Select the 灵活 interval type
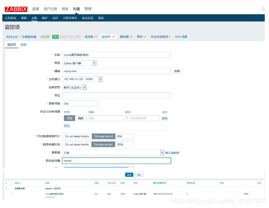This screenshot has width=269, height=208. (69, 118)
